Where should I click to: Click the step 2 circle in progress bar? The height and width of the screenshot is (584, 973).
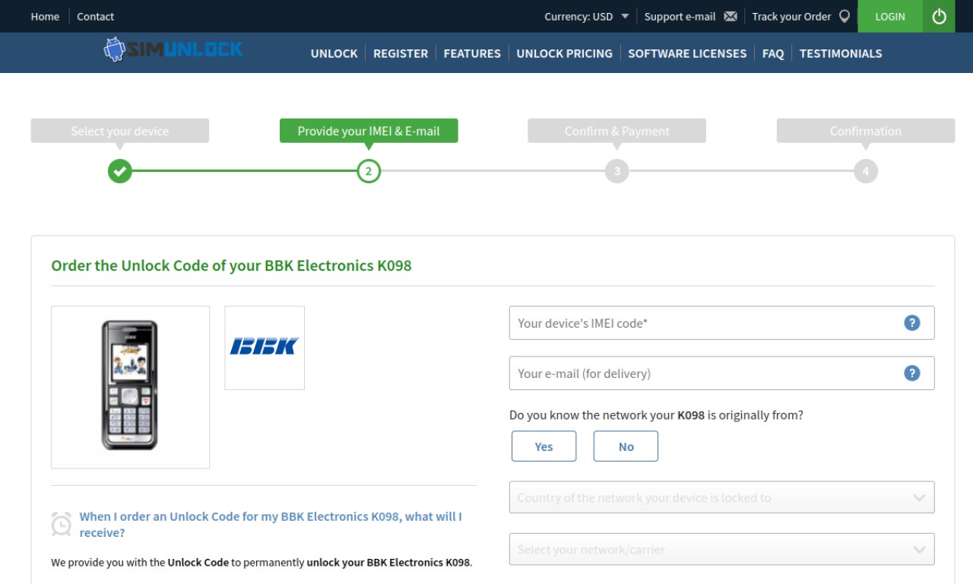click(369, 171)
